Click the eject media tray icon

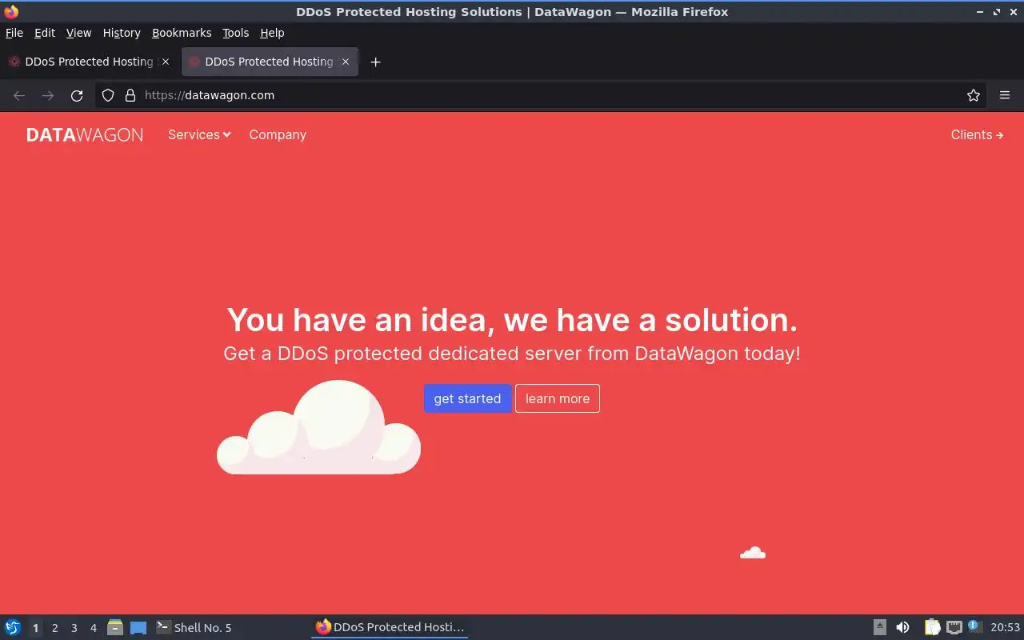pyautogui.click(x=879, y=627)
